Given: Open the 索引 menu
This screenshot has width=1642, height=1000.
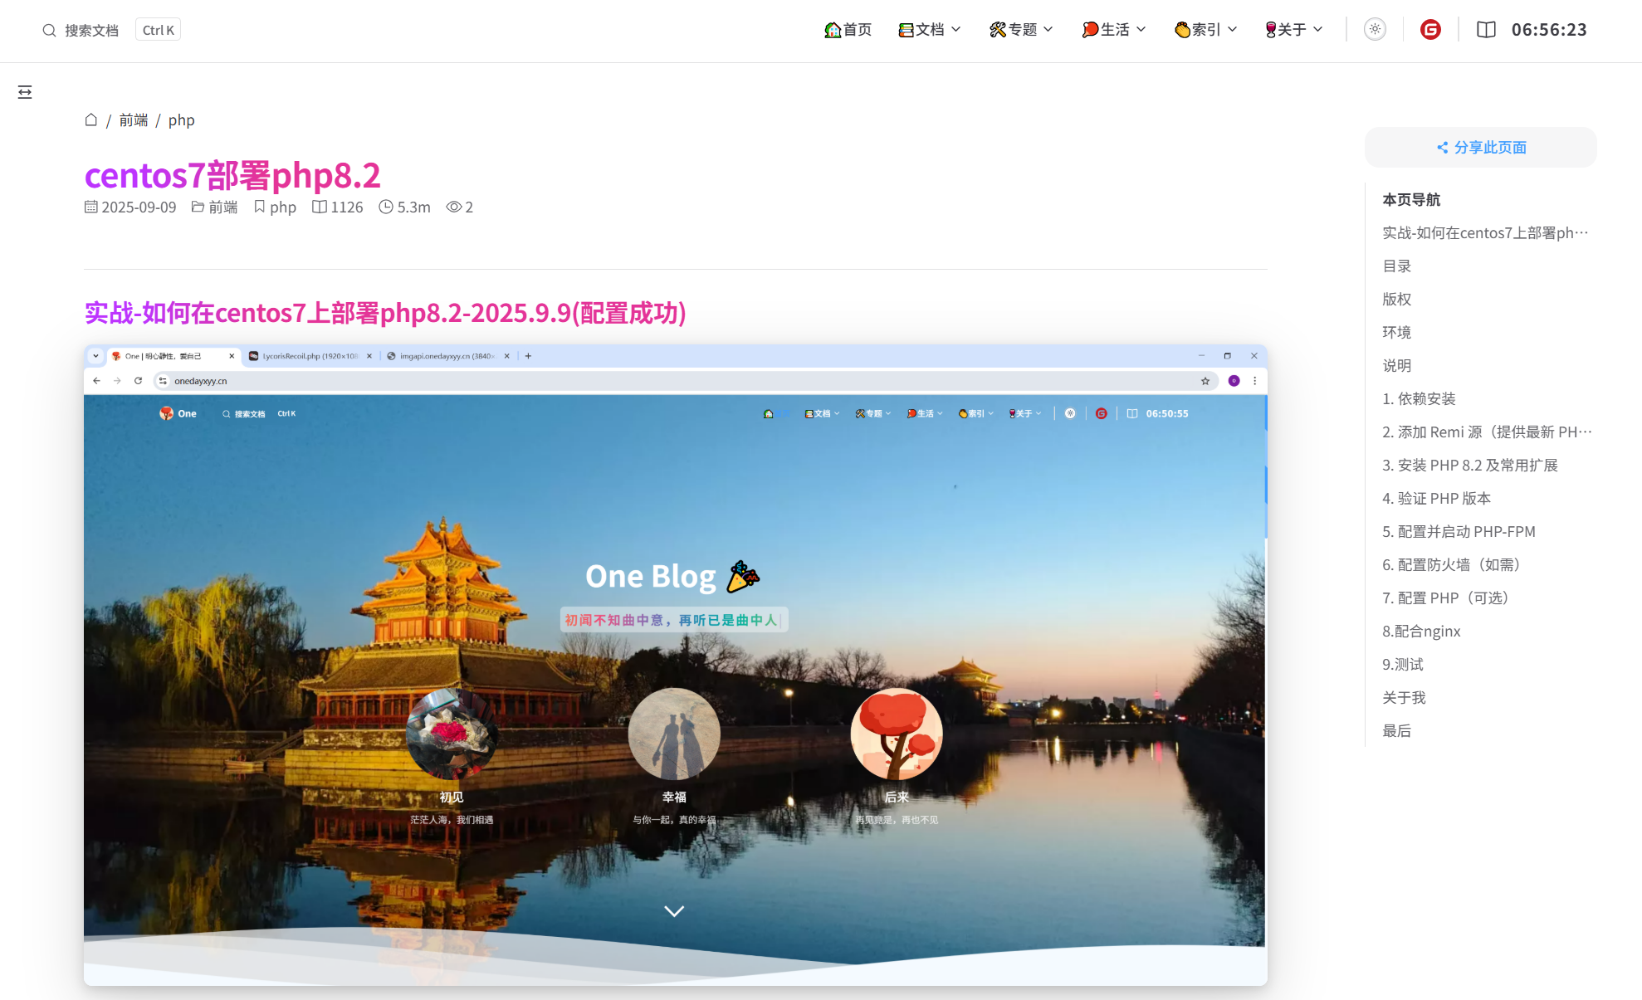Looking at the screenshot, I should pyautogui.click(x=1205, y=30).
